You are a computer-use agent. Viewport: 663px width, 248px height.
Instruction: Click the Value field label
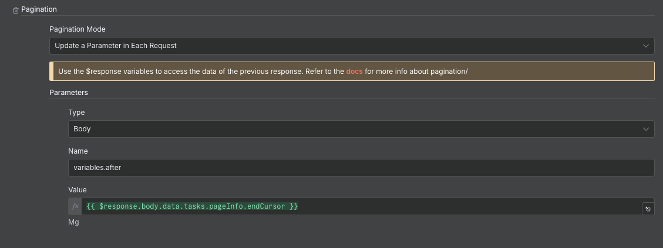78,190
